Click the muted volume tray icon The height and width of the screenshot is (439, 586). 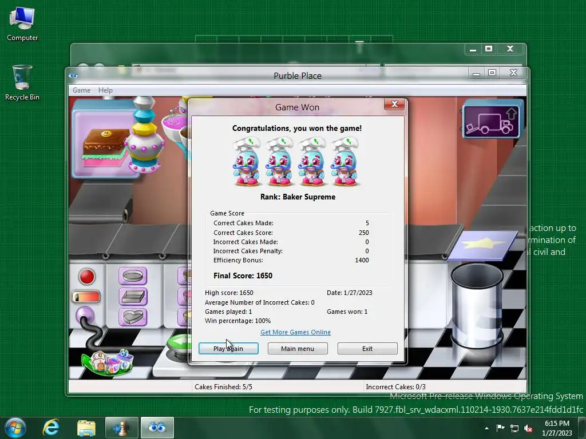click(528, 428)
